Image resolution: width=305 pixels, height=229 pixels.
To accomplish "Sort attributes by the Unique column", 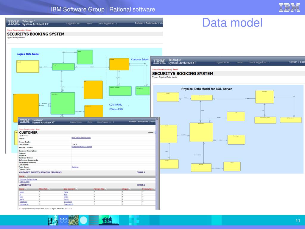I will pyautogui.click(x=125, y=189).
